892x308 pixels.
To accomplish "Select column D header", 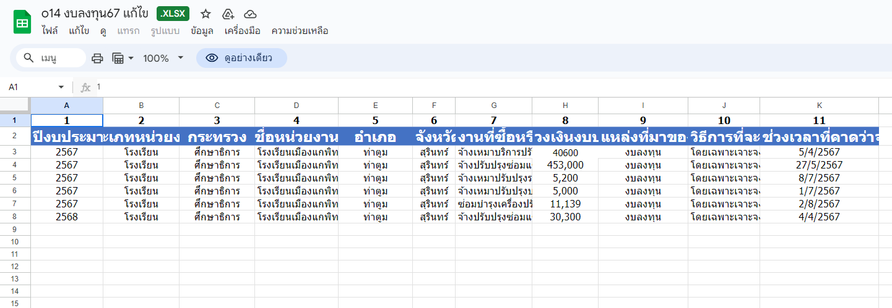I will click(x=297, y=106).
